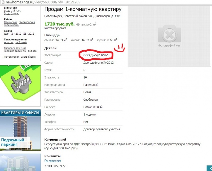Select the 'II - 2012' completion link
The width and height of the screenshot is (212, 171).
click(16, 34)
